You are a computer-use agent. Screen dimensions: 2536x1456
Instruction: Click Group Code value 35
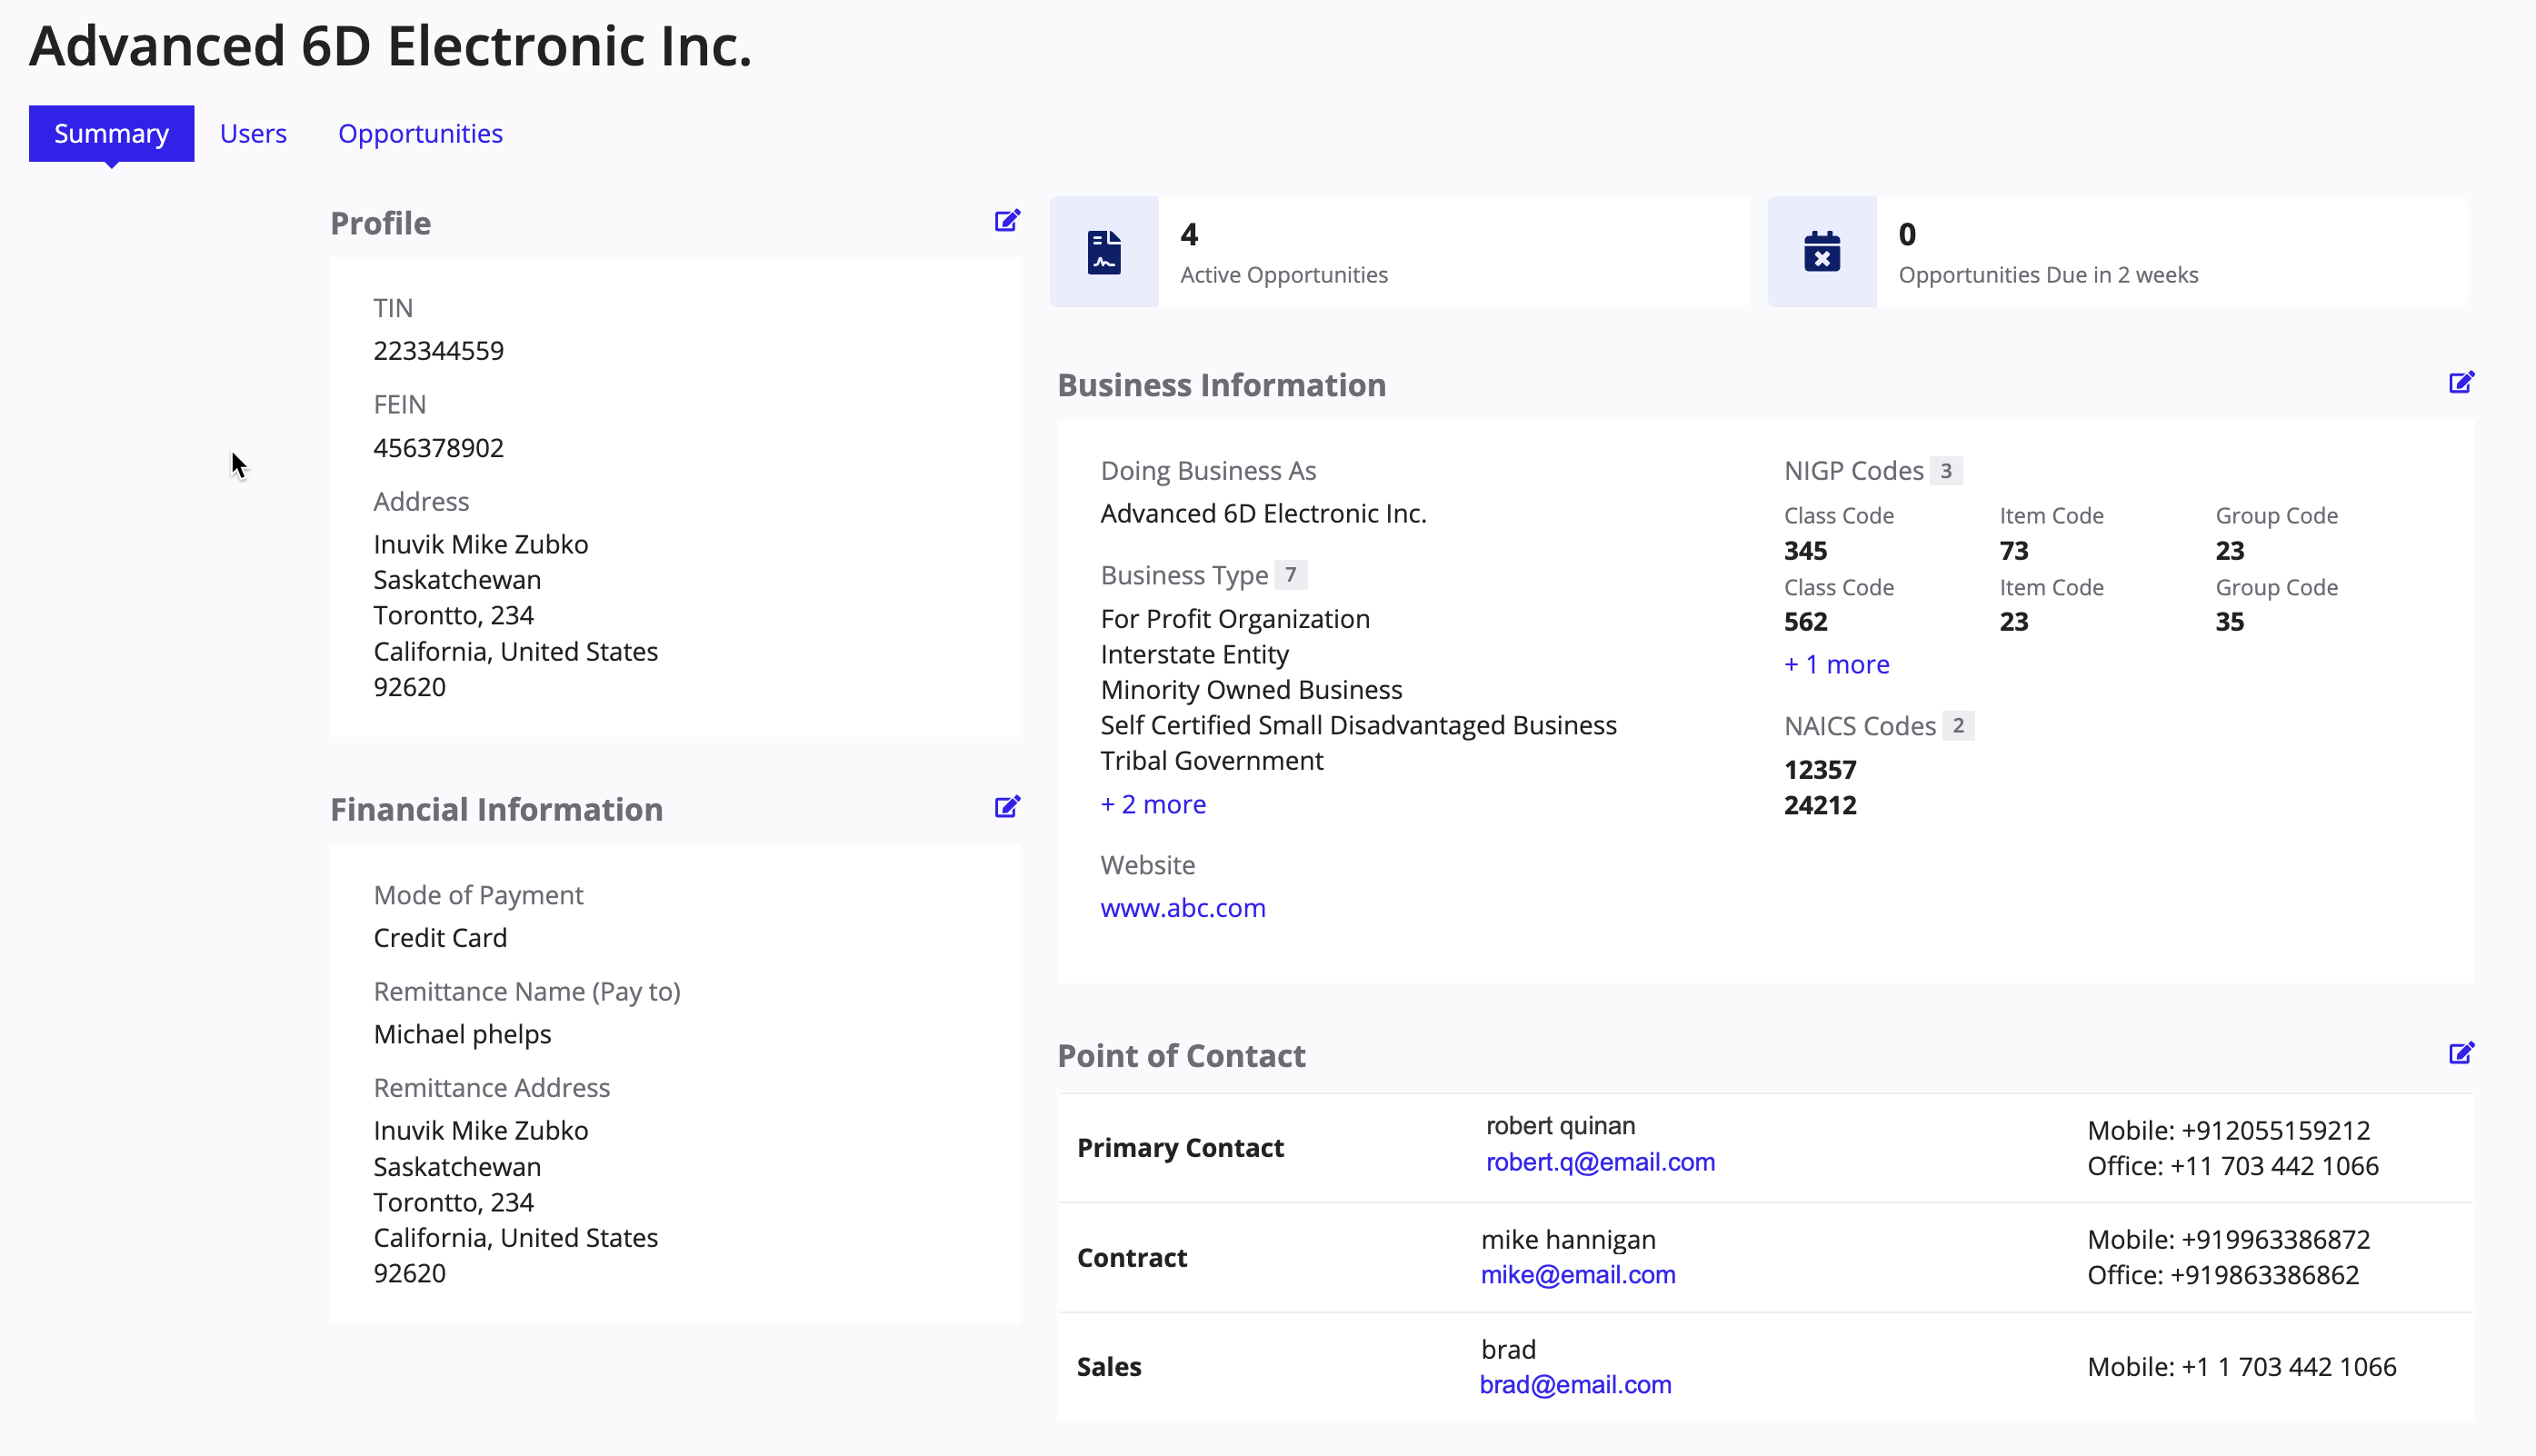(2230, 621)
